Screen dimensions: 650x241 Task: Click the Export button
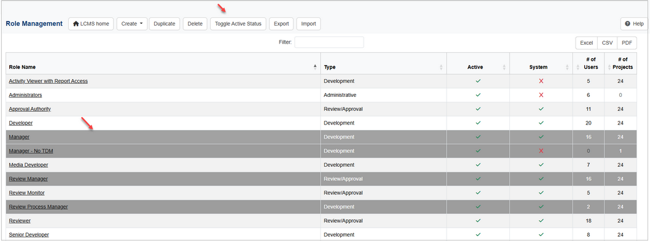[281, 23]
